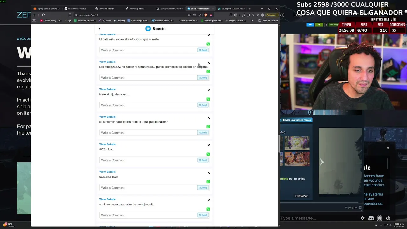Close the 'Share Secret feedback' browser tab
The image size is (407, 229).
[213, 9]
